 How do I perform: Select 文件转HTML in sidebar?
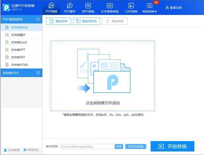[x=21, y=65]
